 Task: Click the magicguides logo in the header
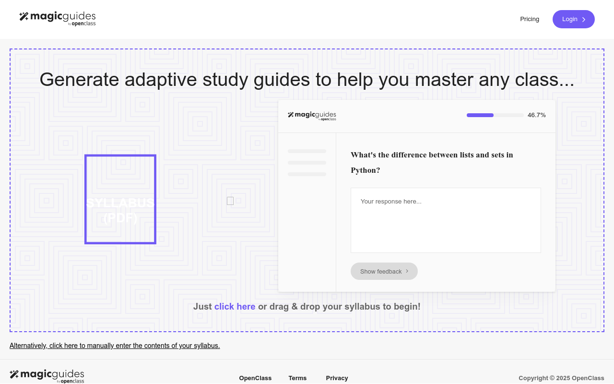point(58,18)
